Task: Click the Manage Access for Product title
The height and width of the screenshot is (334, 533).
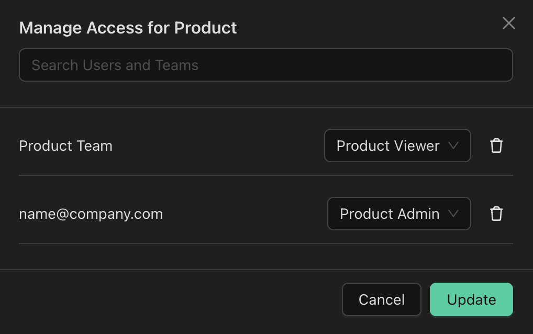Action: coord(128,28)
